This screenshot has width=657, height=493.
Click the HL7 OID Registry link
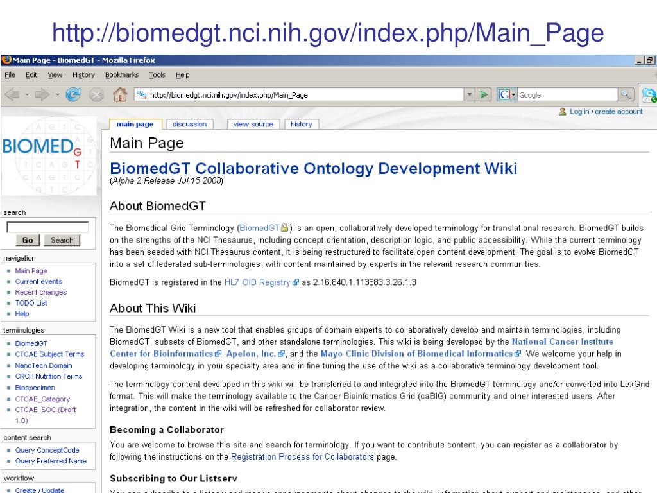coord(257,282)
